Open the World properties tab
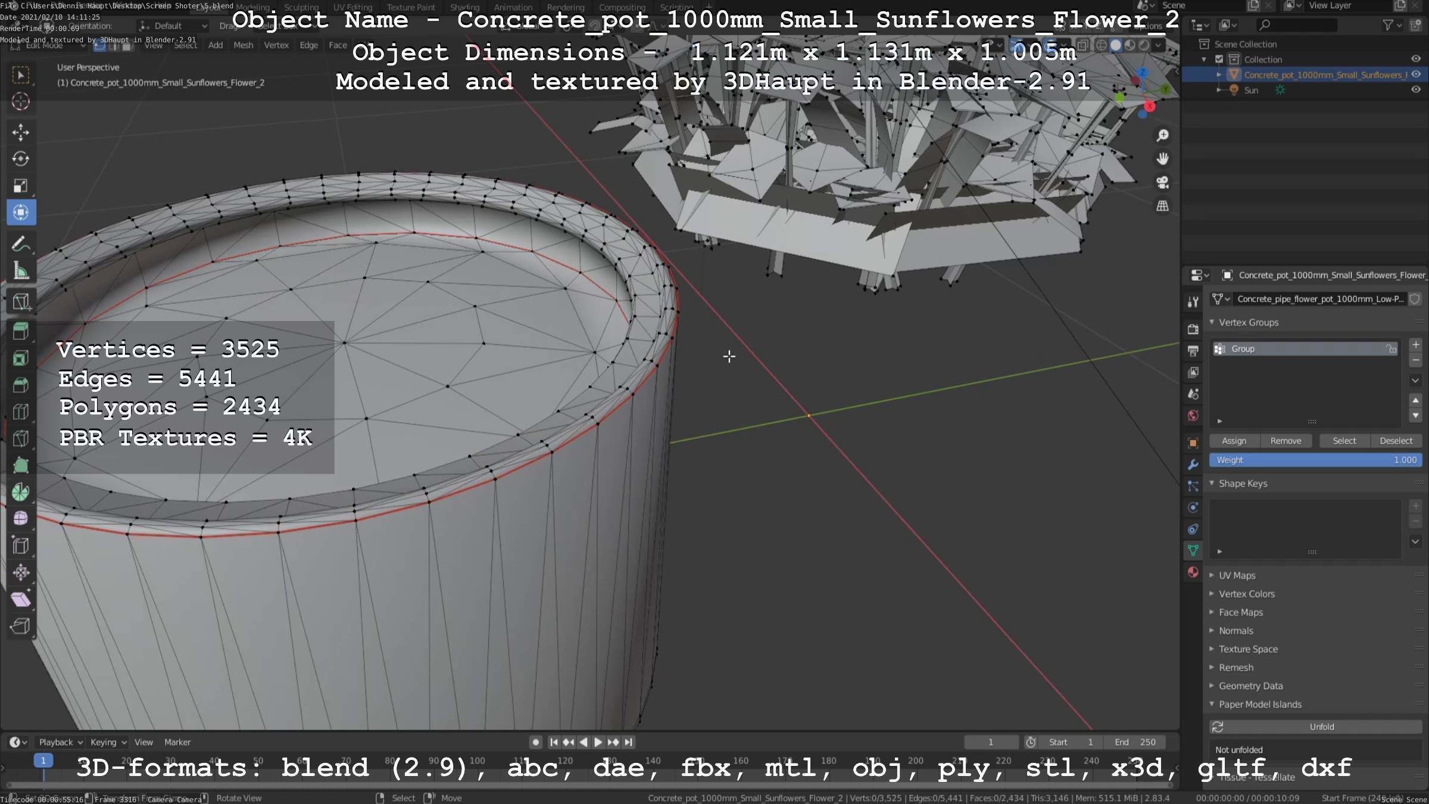 [x=1193, y=416]
